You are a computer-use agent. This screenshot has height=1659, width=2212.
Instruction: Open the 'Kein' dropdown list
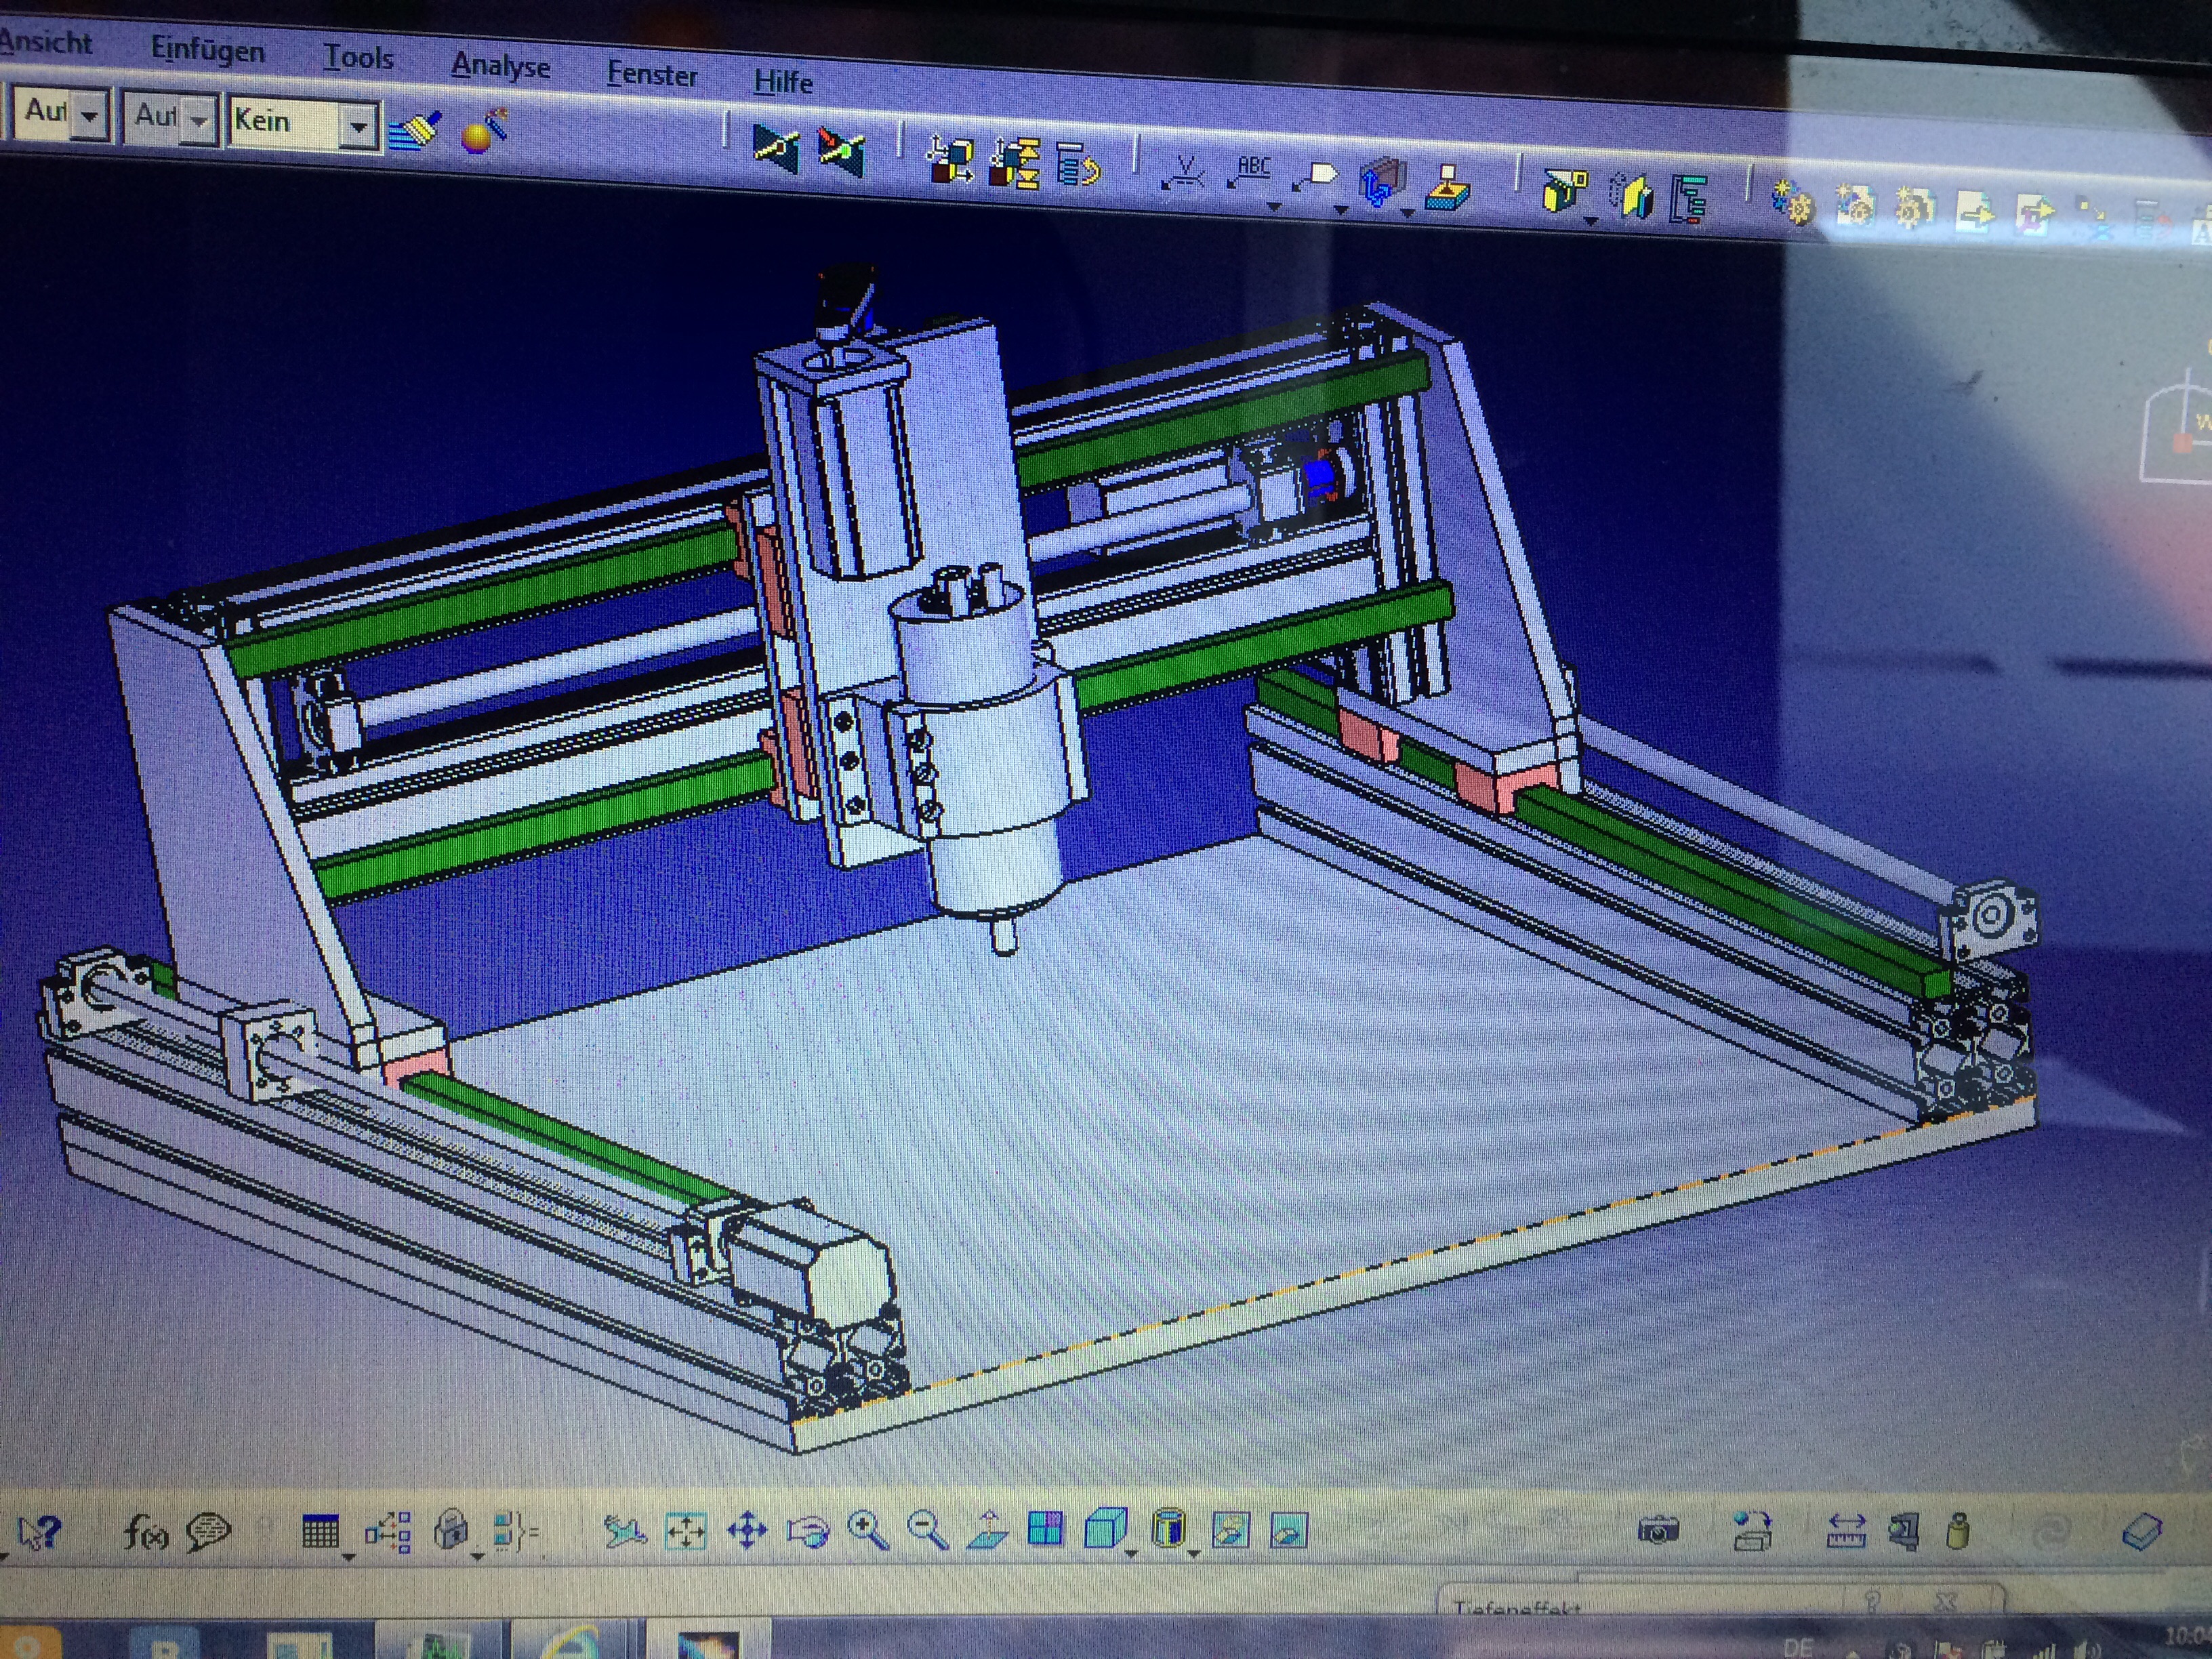pyautogui.click(x=357, y=127)
